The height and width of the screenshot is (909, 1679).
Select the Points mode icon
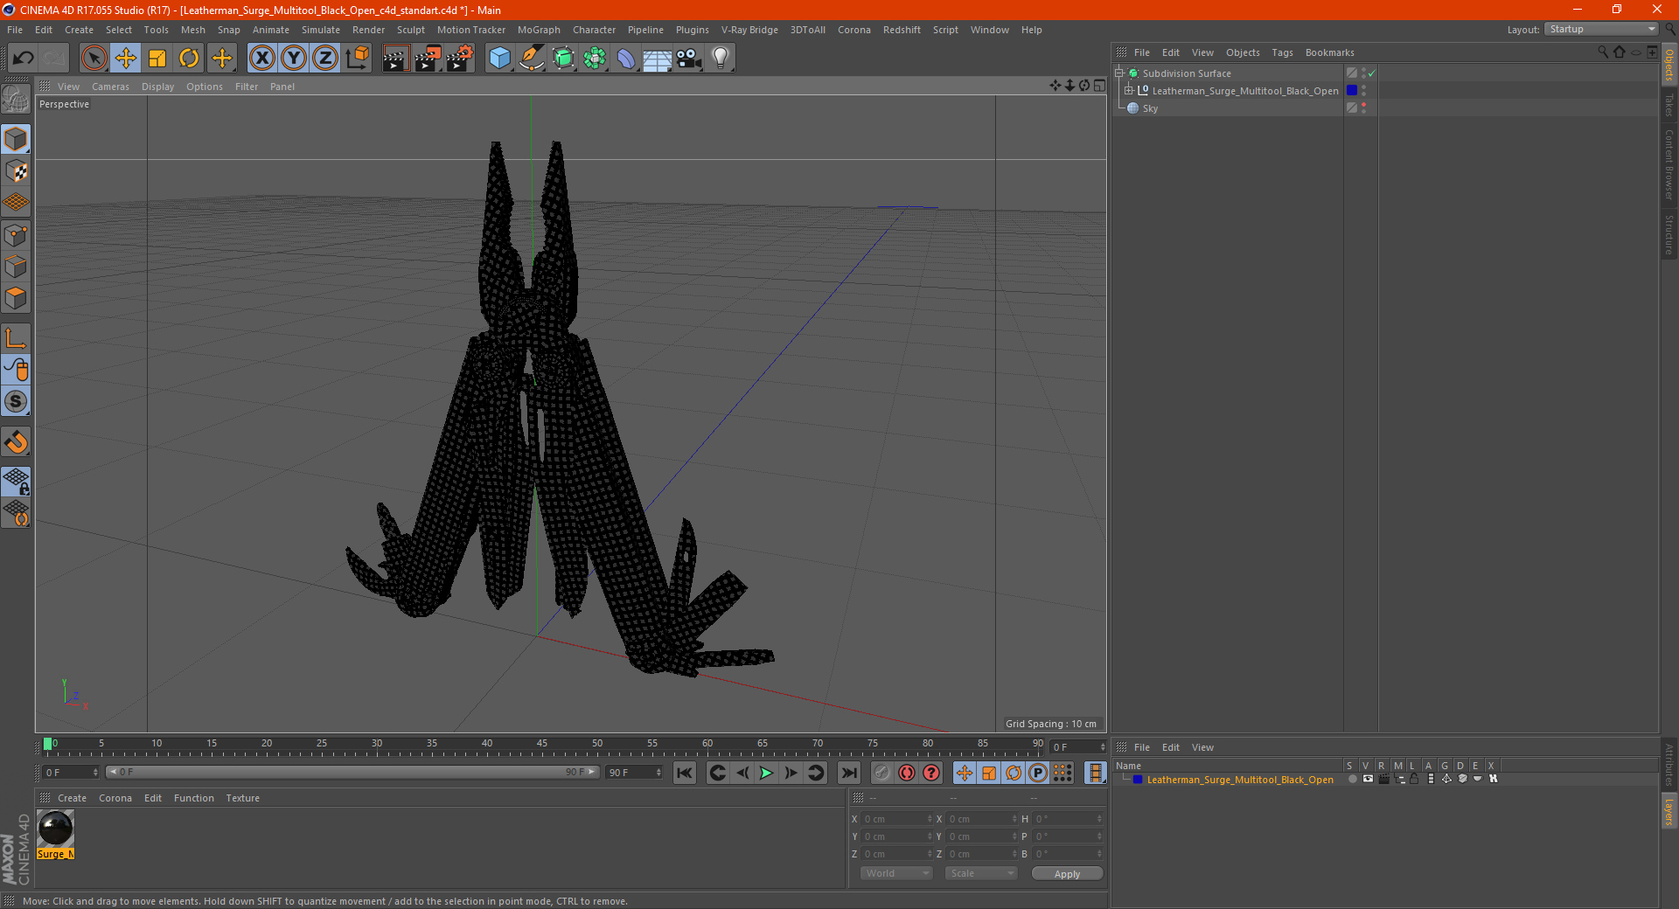point(16,235)
